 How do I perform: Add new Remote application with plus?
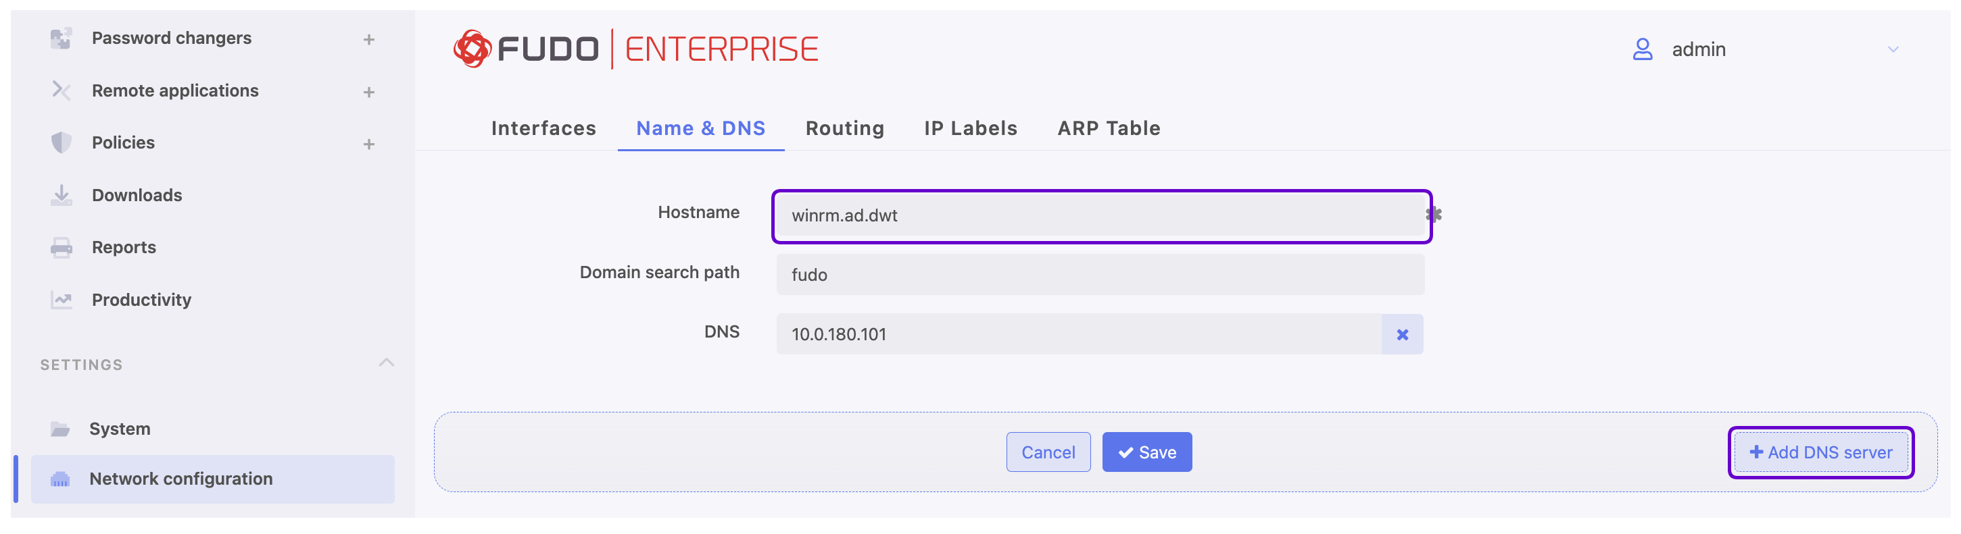coord(369,92)
